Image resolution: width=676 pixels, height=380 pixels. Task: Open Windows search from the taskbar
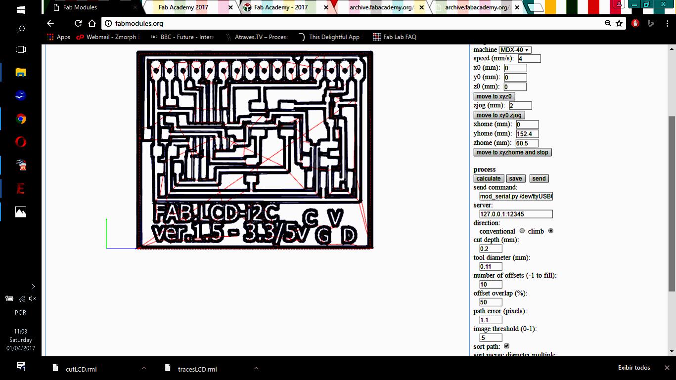click(x=21, y=30)
